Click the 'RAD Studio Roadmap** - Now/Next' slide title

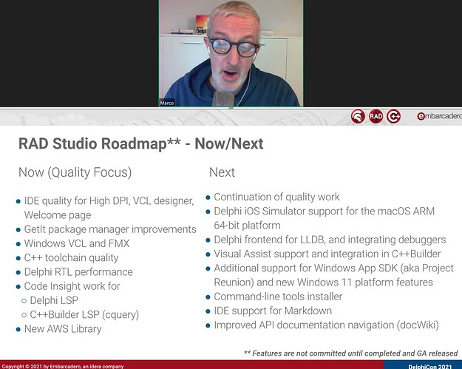(x=141, y=143)
